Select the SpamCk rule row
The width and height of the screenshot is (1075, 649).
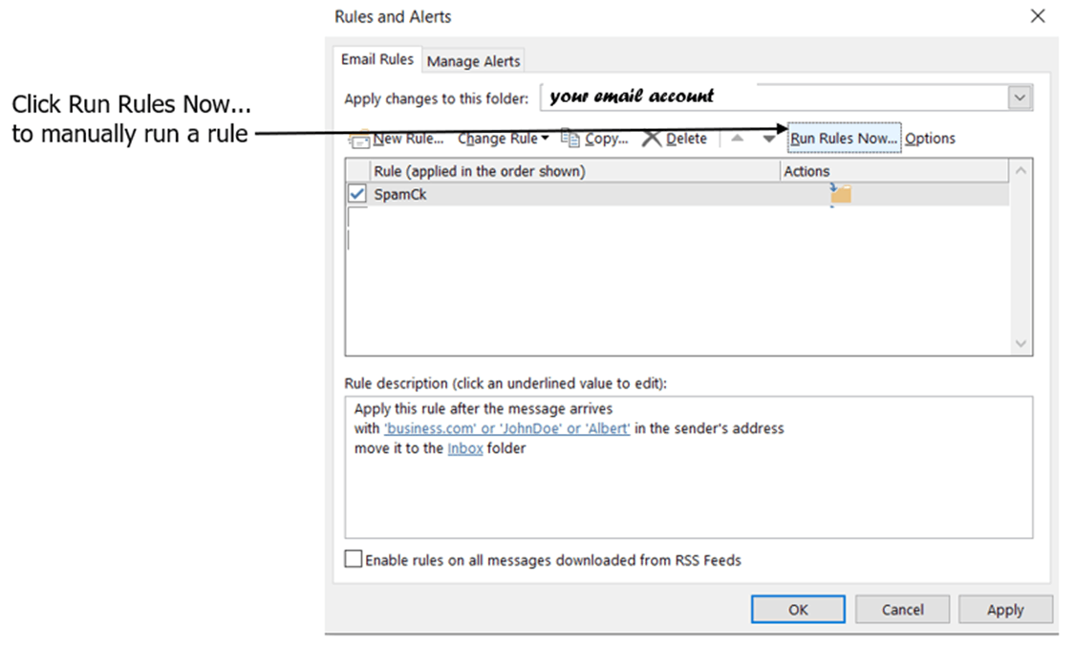677,194
